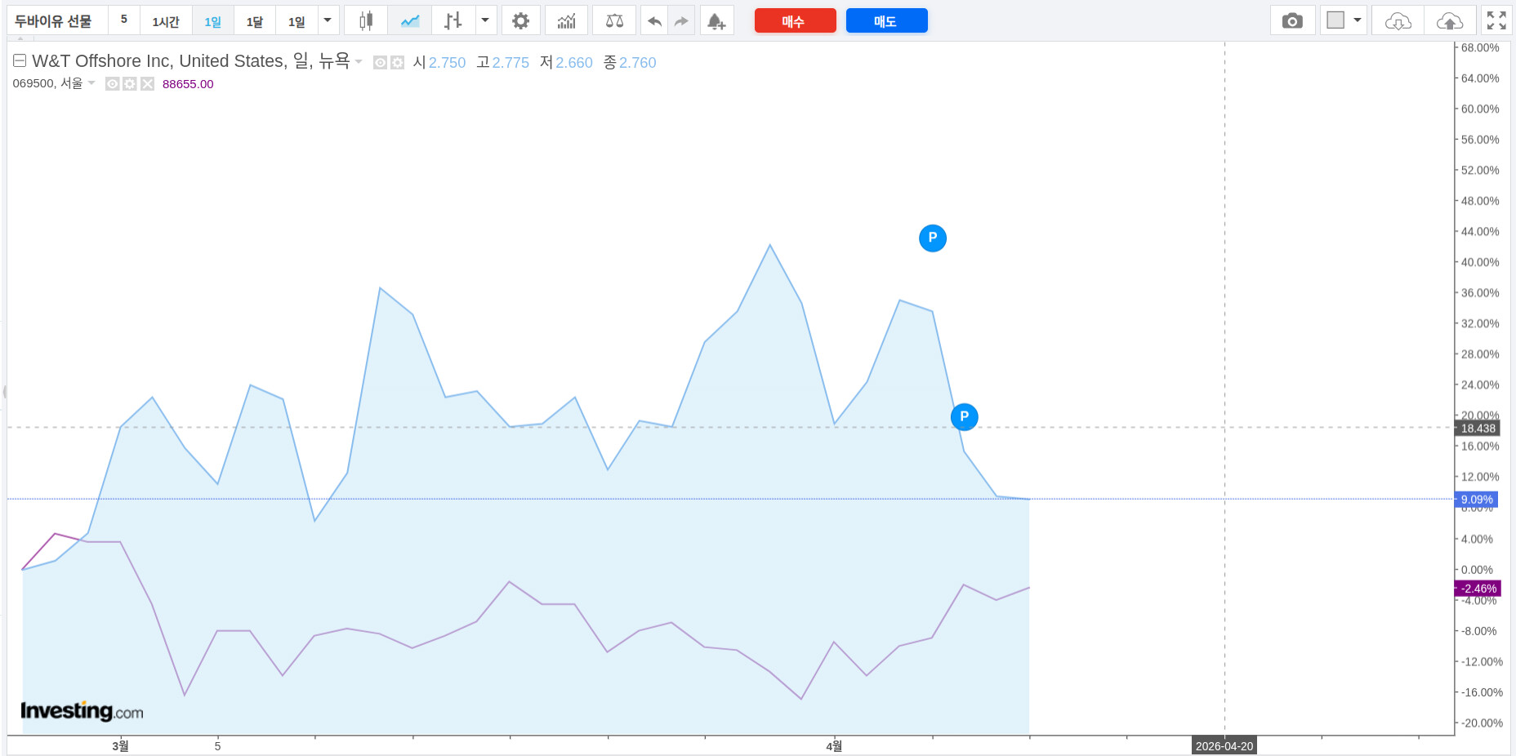Add a price alert with bell icon
The height and width of the screenshot is (756, 1516).
pos(716,21)
